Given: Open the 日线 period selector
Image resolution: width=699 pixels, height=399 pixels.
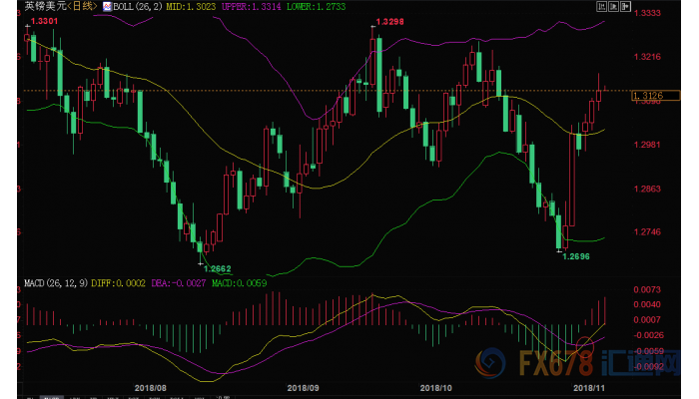Looking at the screenshot, I should pos(82,7).
